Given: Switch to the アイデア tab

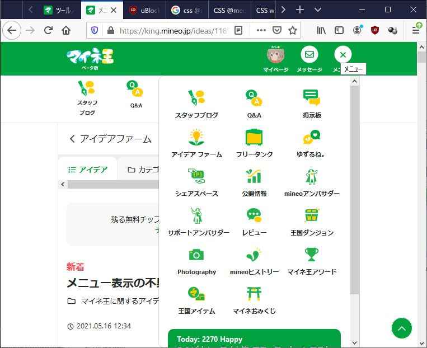Looking at the screenshot, I should point(88,170).
